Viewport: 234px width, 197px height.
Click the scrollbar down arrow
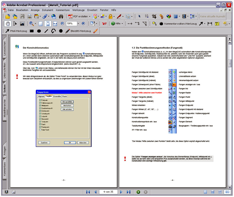pos(230,187)
